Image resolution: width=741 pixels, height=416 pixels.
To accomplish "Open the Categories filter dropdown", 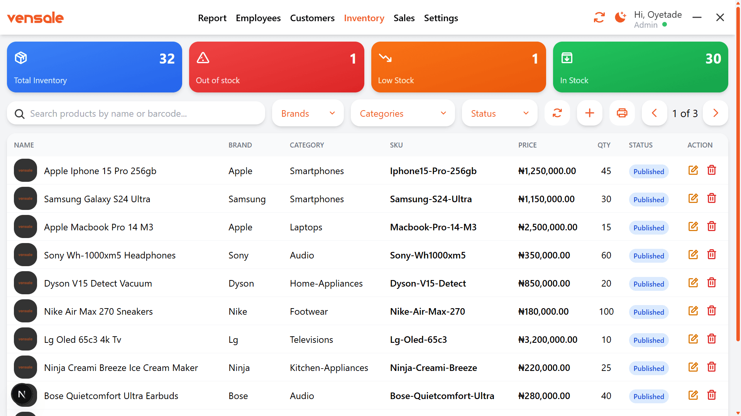I will tap(403, 113).
